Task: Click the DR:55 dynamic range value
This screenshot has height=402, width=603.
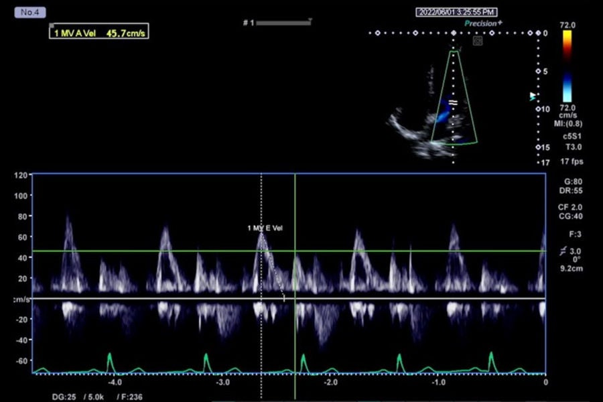Action: [x=571, y=191]
